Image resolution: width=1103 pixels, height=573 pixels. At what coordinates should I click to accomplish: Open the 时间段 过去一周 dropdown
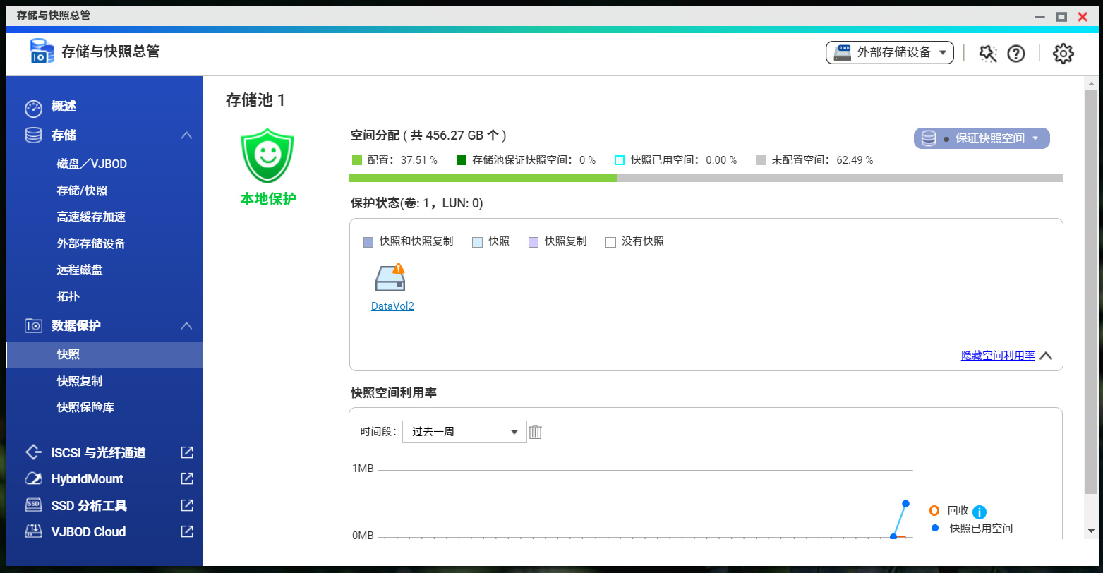[464, 432]
